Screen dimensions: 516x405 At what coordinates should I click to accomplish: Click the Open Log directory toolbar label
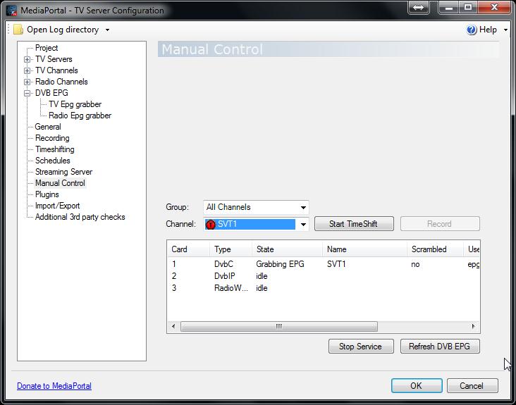tap(63, 30)
